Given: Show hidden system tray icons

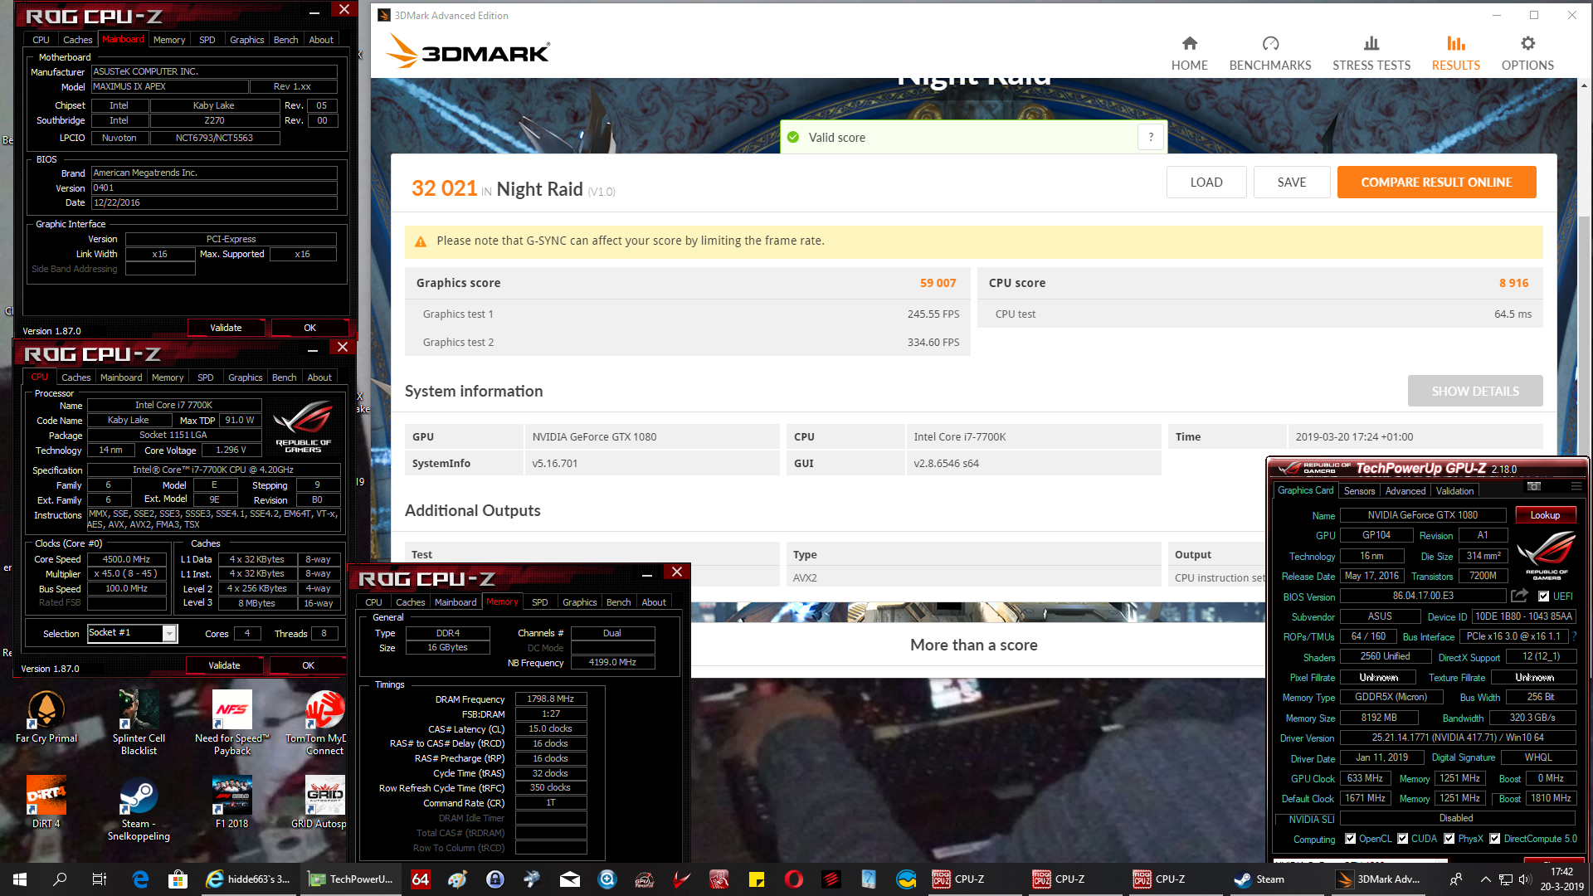Looking at the screenshot, I should tap(1485, 879).
